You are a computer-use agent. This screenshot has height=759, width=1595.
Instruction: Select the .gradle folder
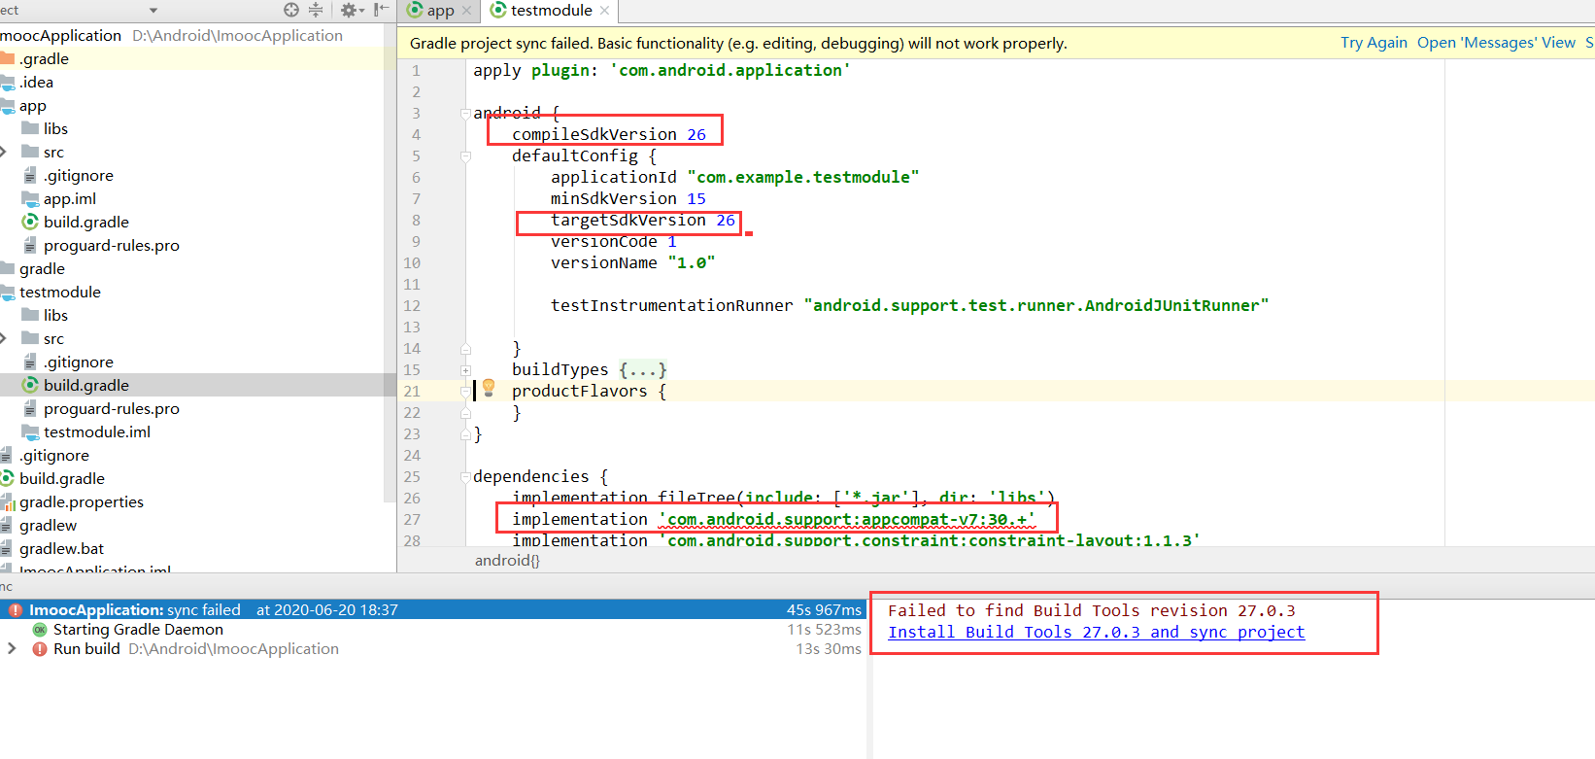(x=44, y=58)
